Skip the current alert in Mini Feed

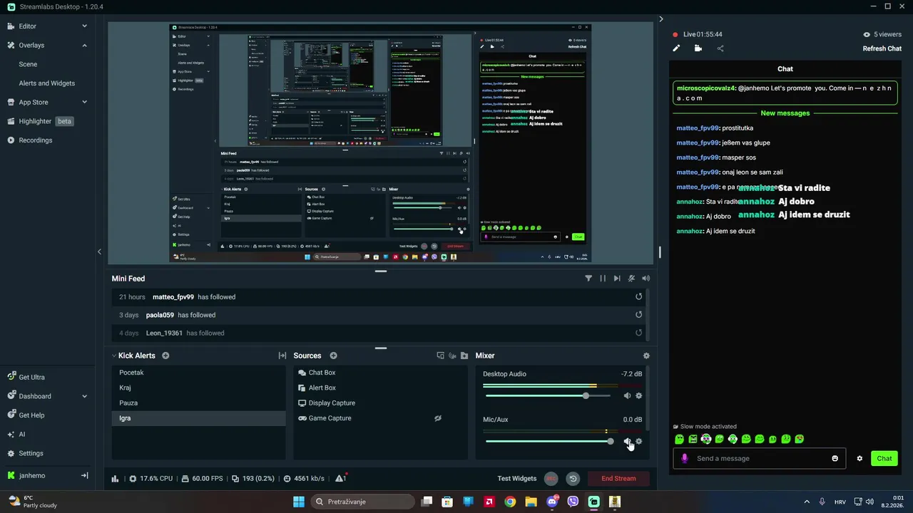pyautogui.click(x=617, y=279)
